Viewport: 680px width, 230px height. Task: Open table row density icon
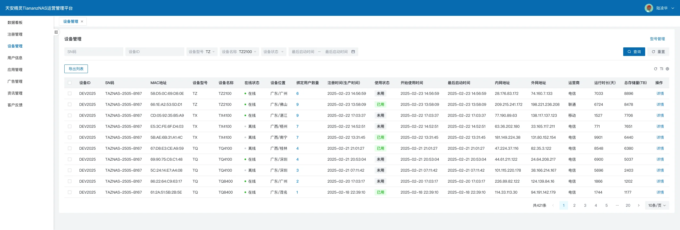pyautogui.click(x=662, y=69)
